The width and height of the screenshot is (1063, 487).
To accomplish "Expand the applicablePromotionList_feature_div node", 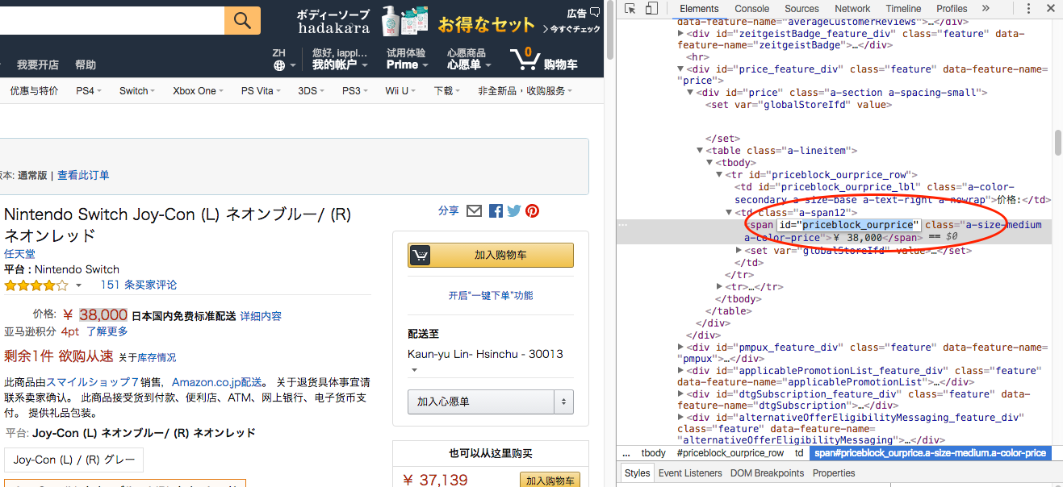I will coord(681,371).
